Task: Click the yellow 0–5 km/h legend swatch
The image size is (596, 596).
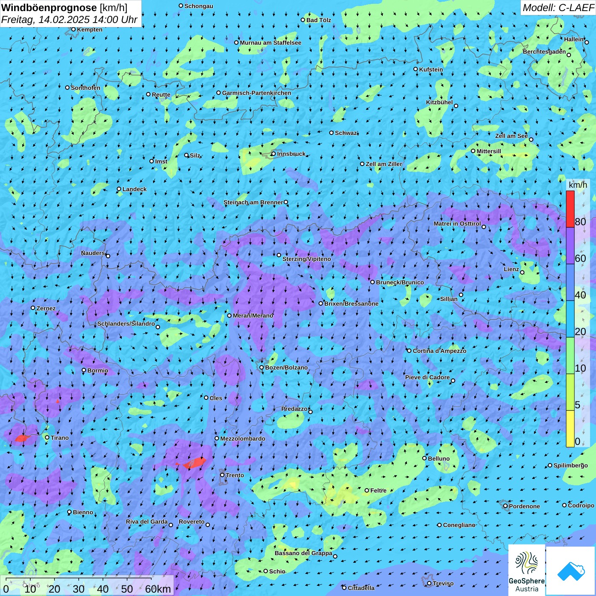Action: click(570, 429)
